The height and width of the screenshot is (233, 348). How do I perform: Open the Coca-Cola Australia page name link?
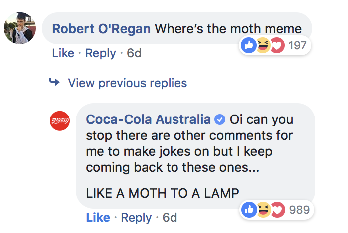pos(148,120)
